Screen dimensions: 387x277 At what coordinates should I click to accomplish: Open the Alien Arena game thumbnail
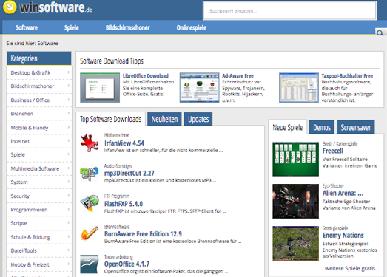pyautogui.click(x=296, y=201)
